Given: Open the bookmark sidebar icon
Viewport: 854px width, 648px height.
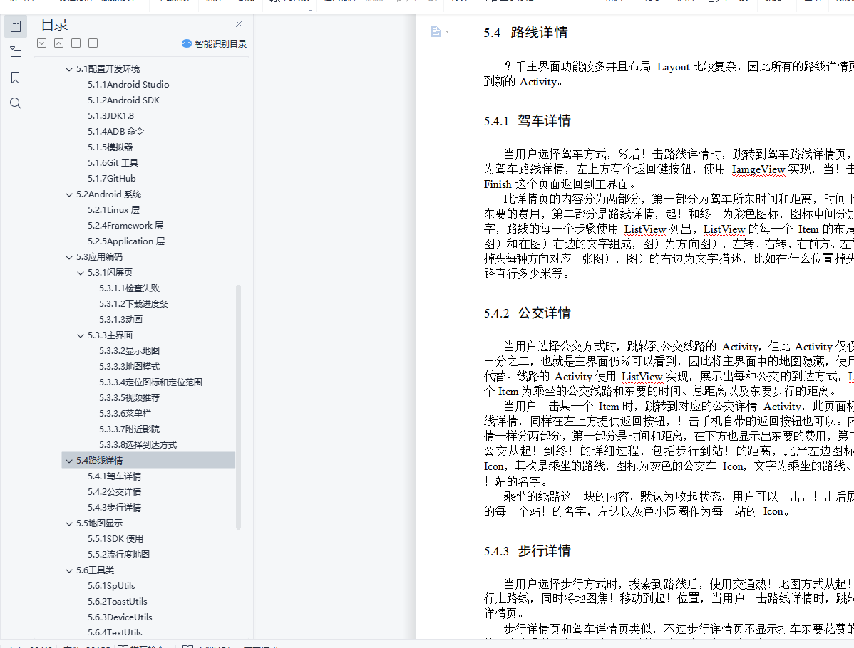Looking at the screenshot, I should coord(16,78).
